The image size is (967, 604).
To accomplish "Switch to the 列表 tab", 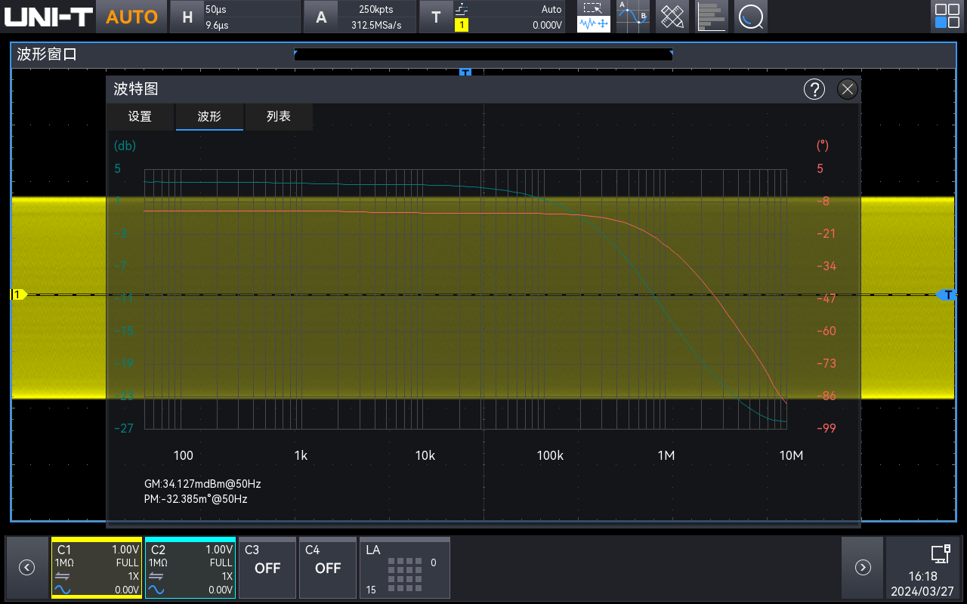I will click(x=279, y=117).
